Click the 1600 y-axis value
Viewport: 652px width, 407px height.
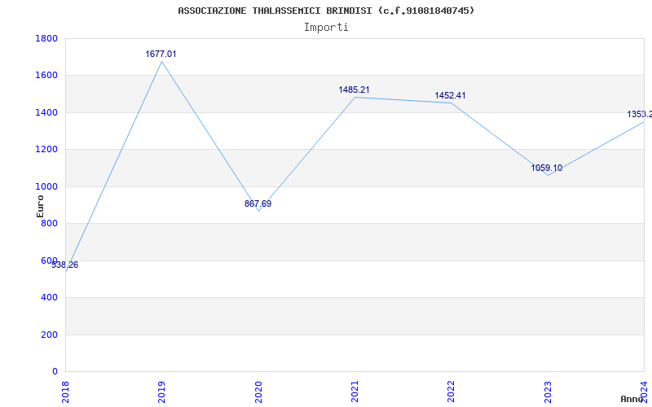46,76
